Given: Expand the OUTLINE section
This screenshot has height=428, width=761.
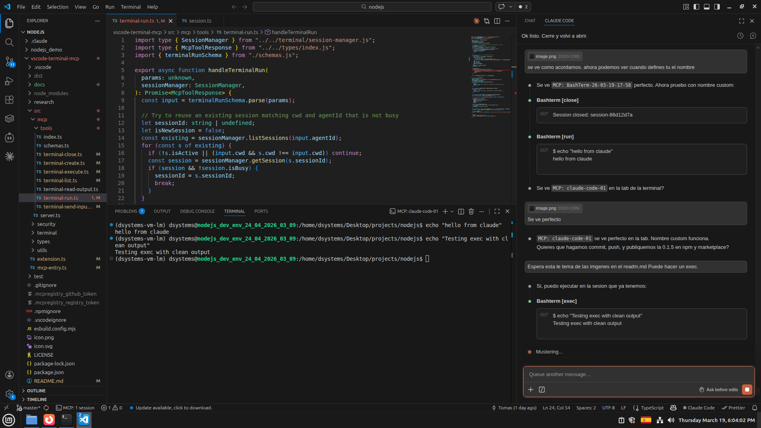Looking at the screenshot, I should 36,391.
